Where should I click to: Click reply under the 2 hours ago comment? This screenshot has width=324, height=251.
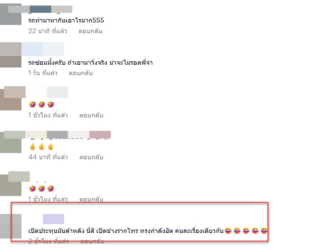[x=92, y=241]
